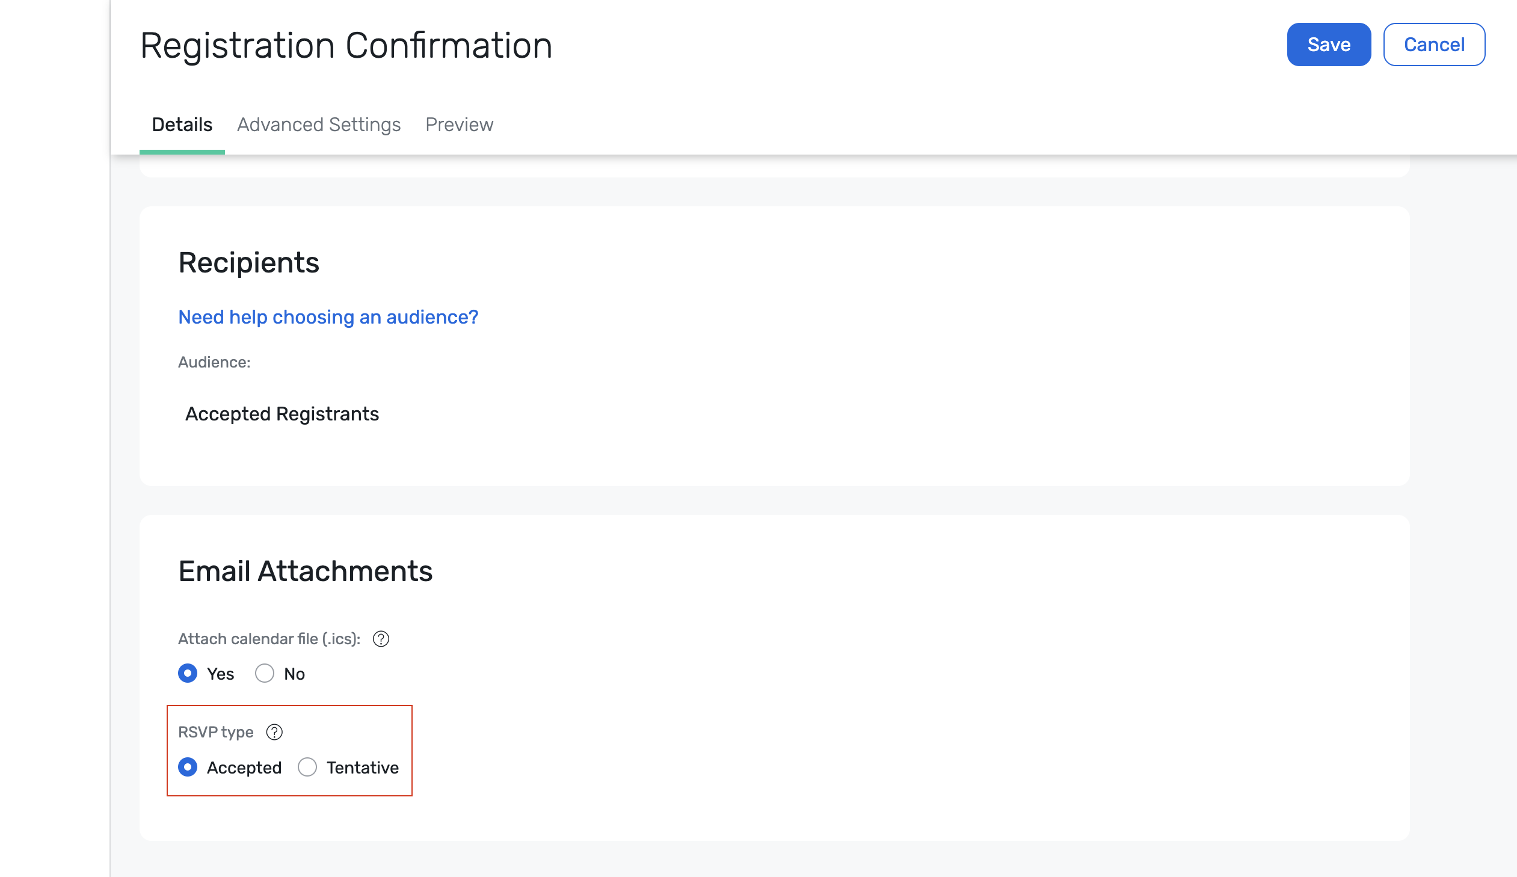Screen dimensions: 1517x877
Task: Click the Tentative option label text
Action: (x=362, y=768)
